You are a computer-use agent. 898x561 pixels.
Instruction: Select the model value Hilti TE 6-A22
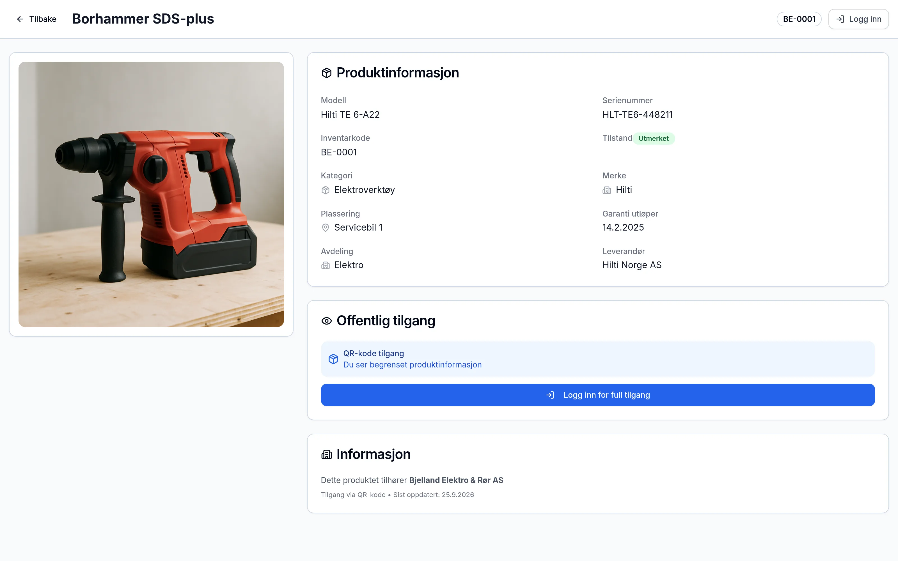[350, 115]
